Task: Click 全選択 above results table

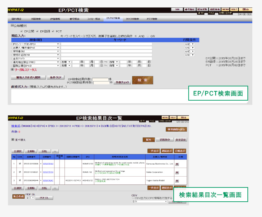Action: (x=18, y=151)
